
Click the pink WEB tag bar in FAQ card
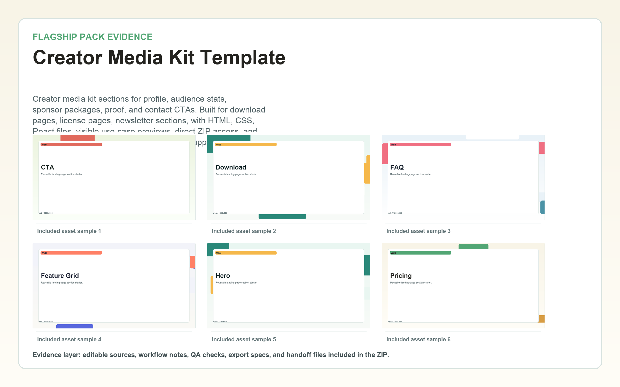click(x=421, y=144)
